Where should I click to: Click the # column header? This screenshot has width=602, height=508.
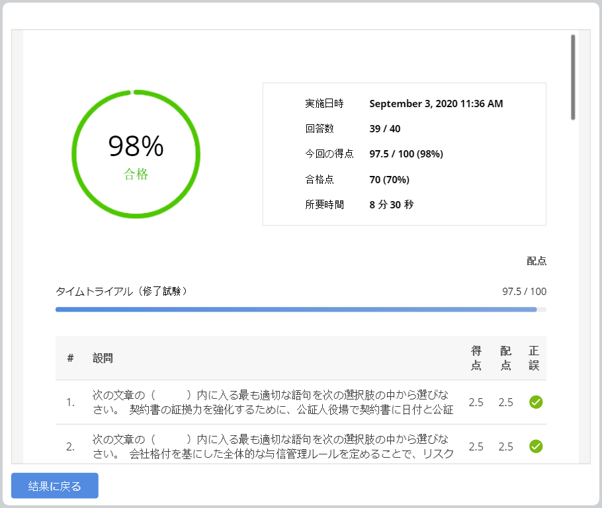[x=70, y=359]
